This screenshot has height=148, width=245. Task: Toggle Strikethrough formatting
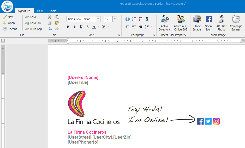point(87,27)
